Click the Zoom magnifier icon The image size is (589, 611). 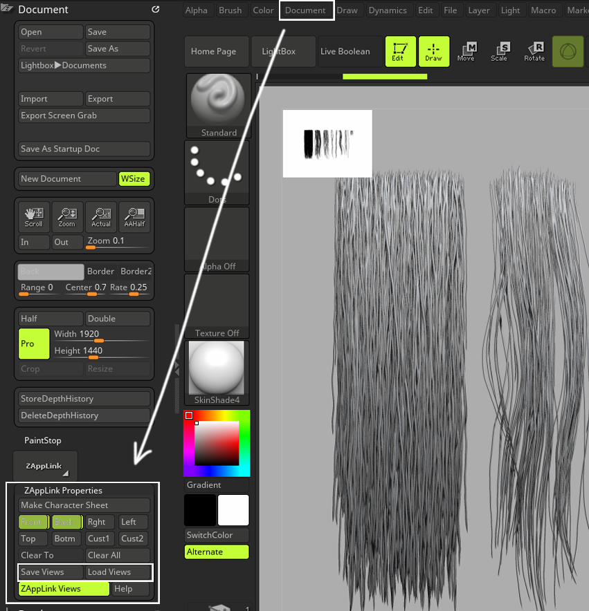[x=68, y=217]
